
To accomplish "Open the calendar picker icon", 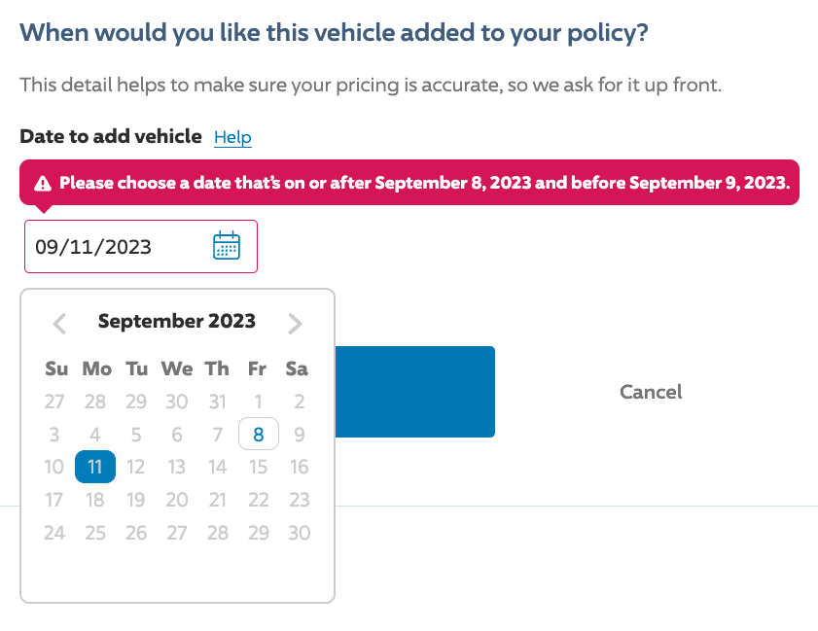I will (x=227, y=246).
